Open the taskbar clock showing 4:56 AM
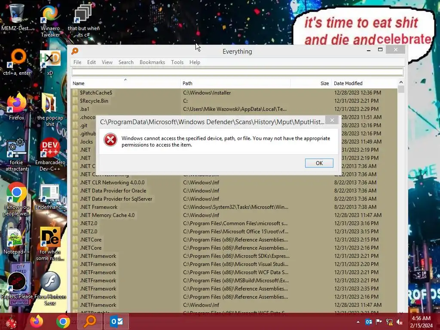 pos(421,321)
